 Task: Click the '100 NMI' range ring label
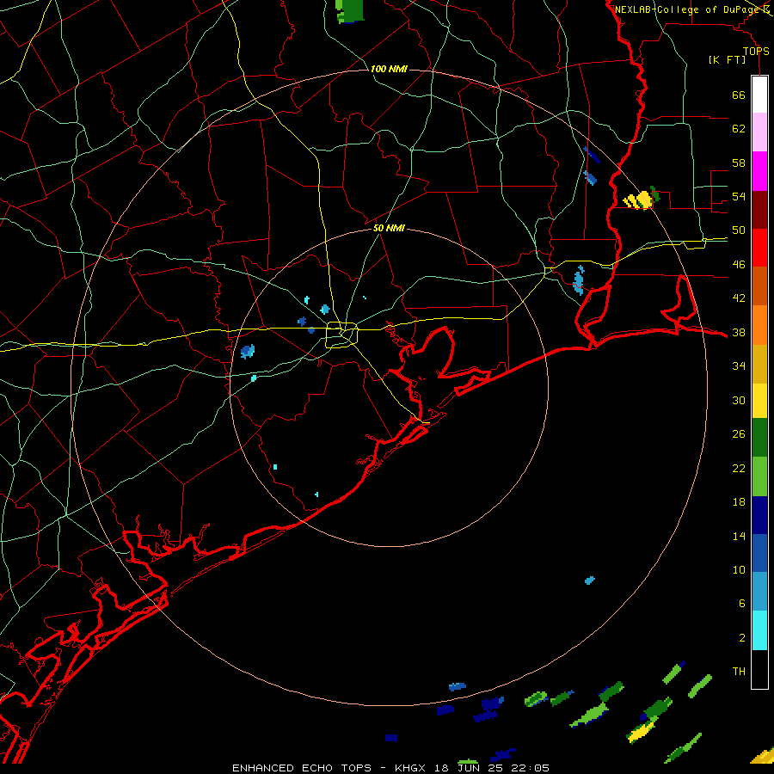coord(389,69)
